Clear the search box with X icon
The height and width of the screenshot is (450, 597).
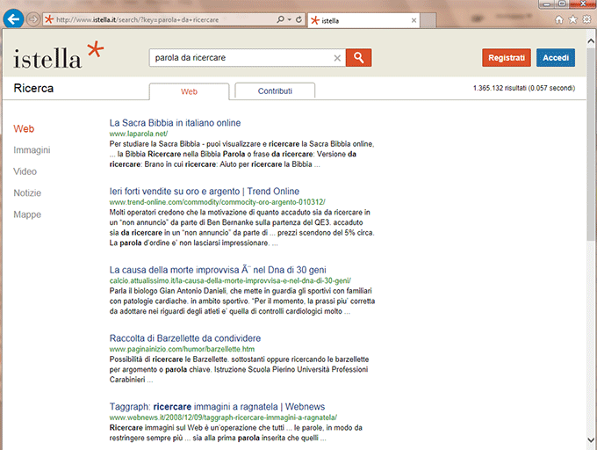[x=337, y=58]
